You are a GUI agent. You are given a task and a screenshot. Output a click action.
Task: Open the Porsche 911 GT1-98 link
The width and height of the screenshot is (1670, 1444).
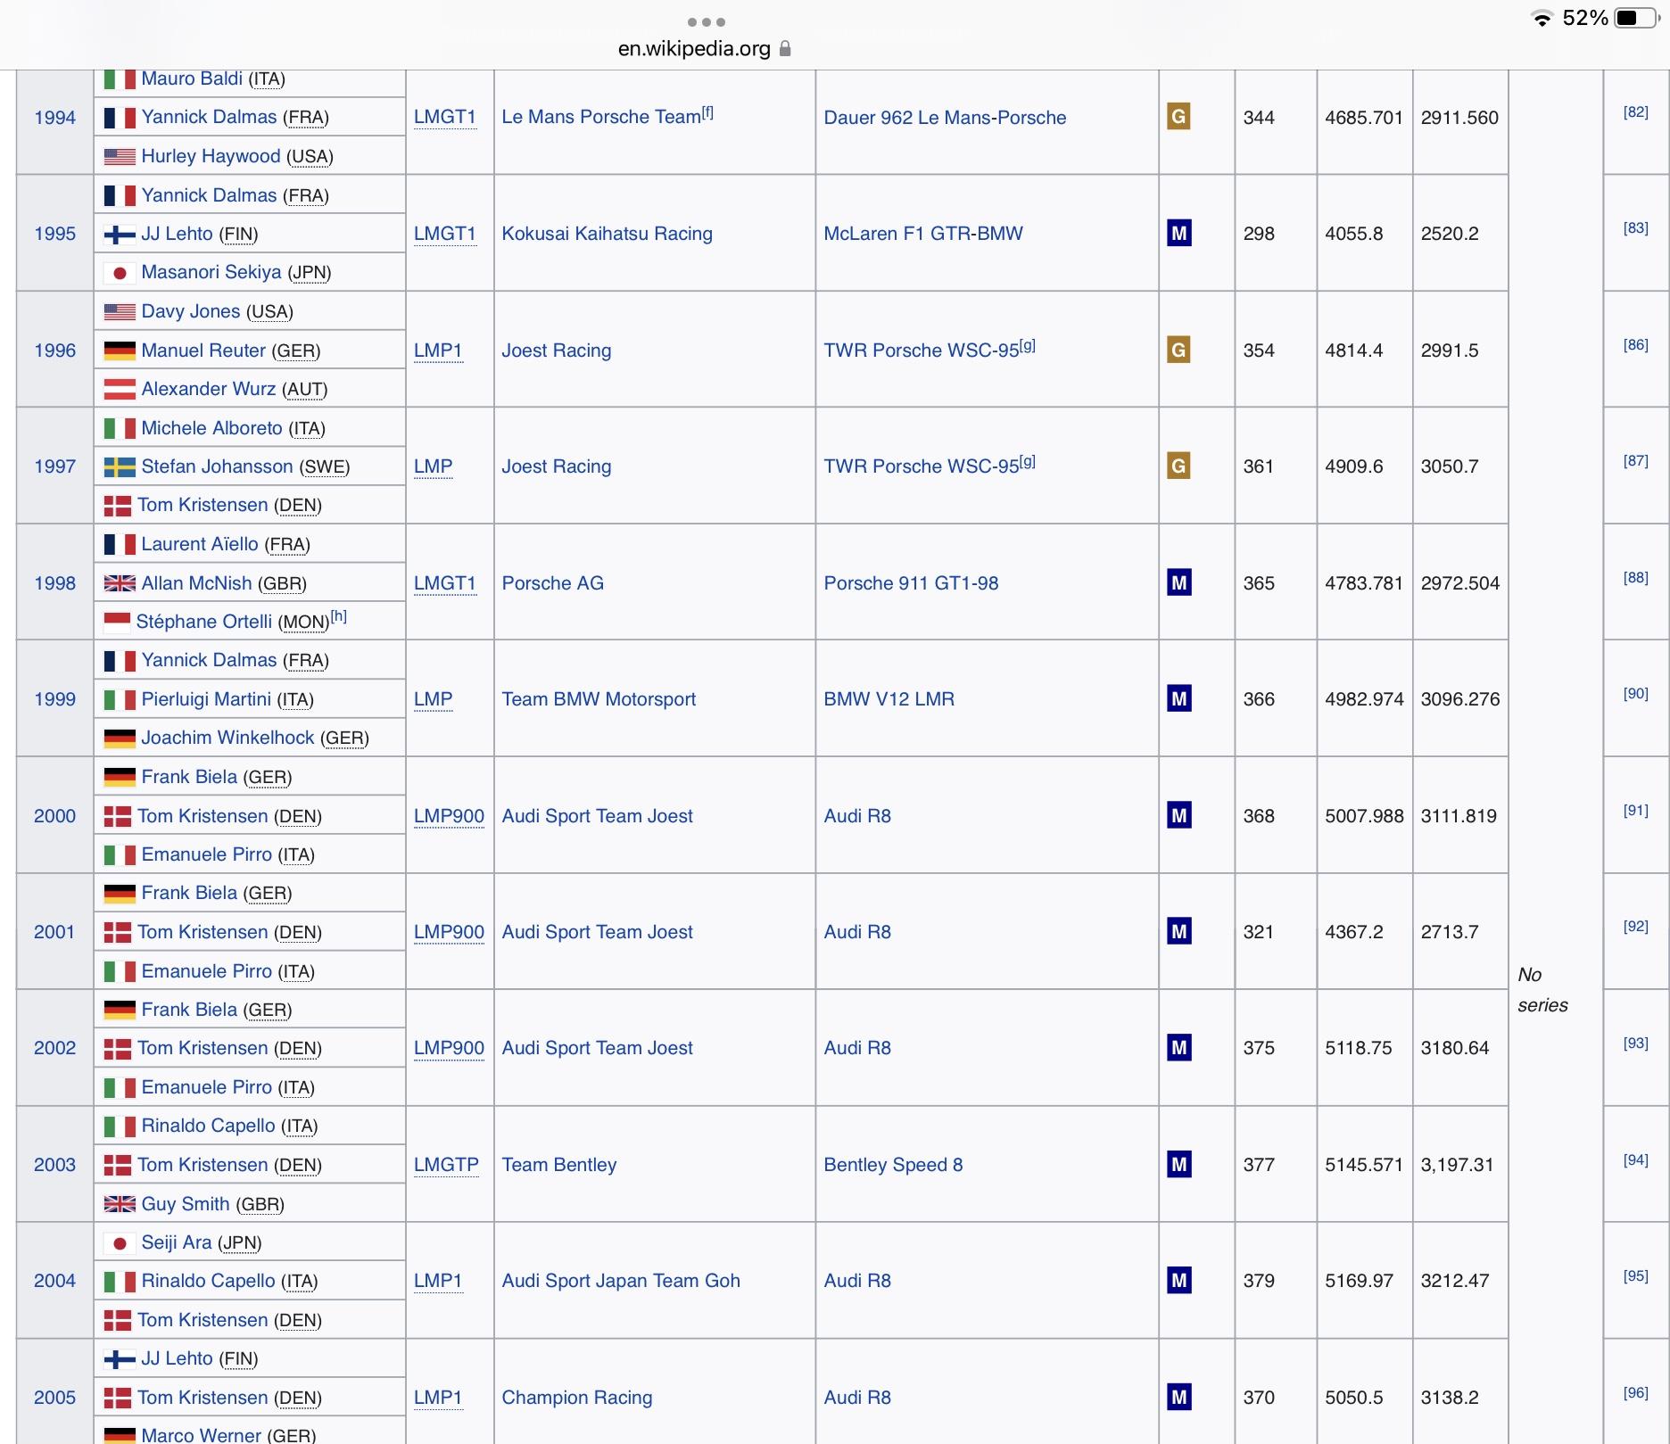(911, 583)
